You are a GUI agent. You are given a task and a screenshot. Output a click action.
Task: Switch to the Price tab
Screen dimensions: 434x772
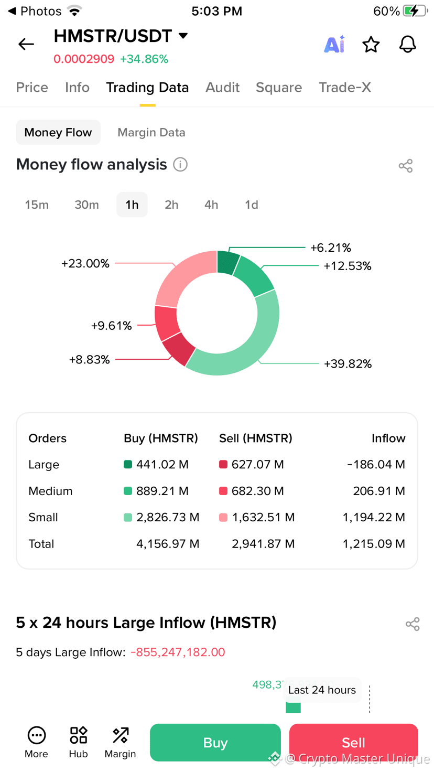pyautogui.click(x=32, y=87)
